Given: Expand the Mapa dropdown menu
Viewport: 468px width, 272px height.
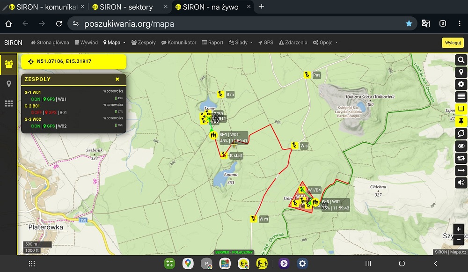Looking at the screenshot, I should [115, 43].
